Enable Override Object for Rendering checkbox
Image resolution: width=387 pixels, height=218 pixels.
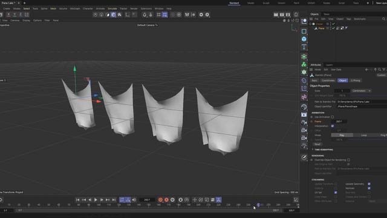(x=348, y=160)
